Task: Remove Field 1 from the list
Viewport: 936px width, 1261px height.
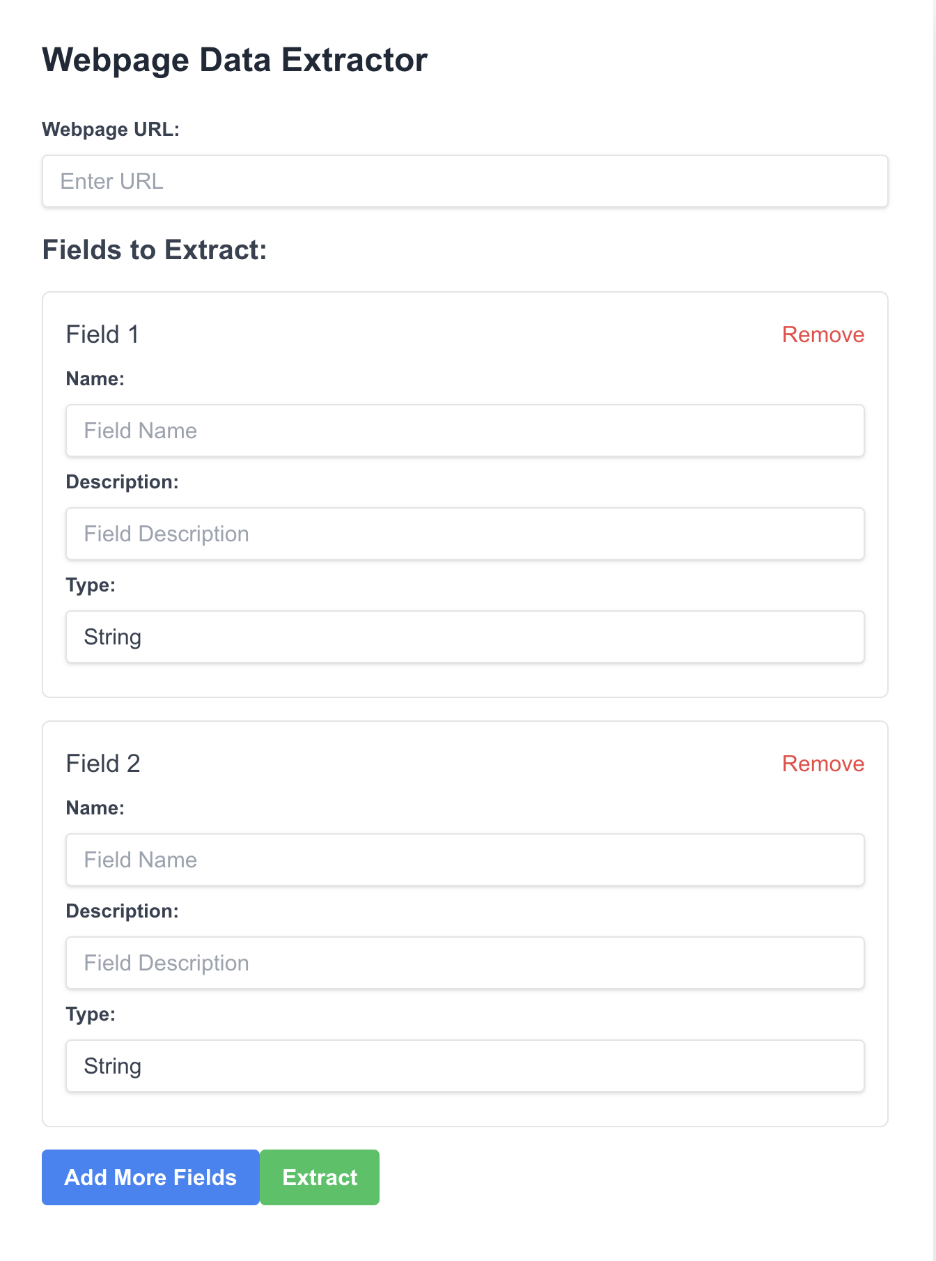Action: coord(822,334)
